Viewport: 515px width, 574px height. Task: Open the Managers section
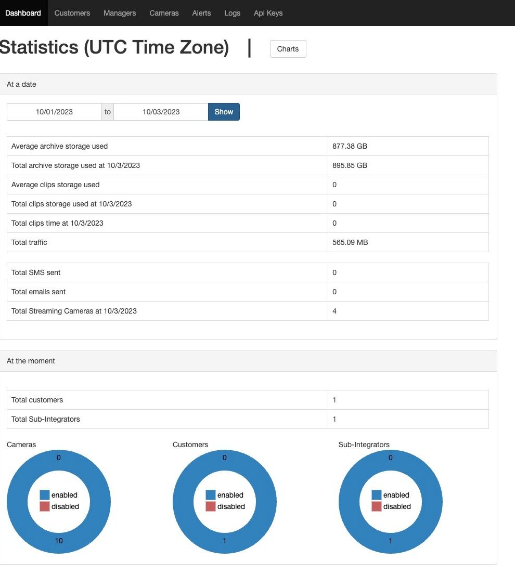click(120, 13)
